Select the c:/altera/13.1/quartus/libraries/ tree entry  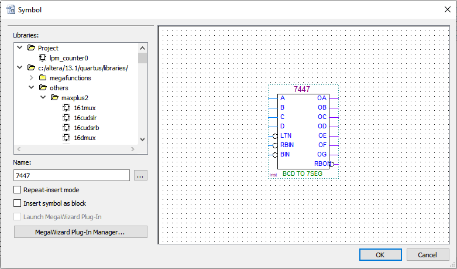coord(83,68)
